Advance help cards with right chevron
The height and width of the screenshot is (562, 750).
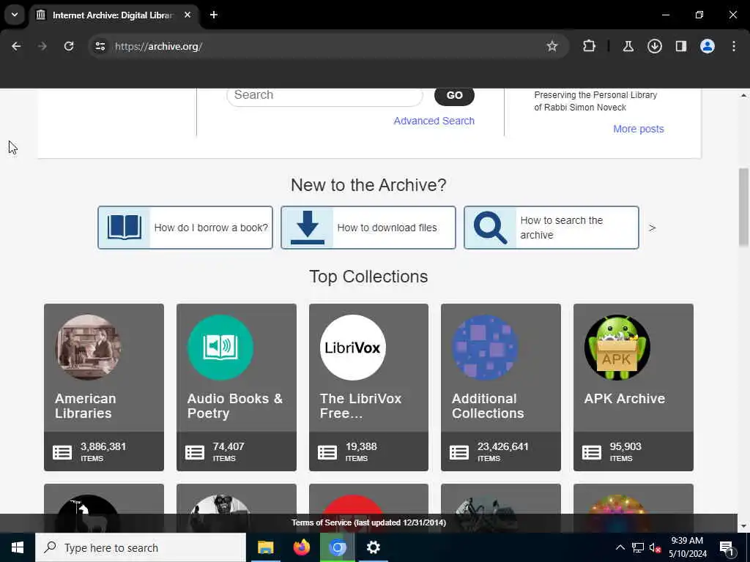[x=652, y=228]
